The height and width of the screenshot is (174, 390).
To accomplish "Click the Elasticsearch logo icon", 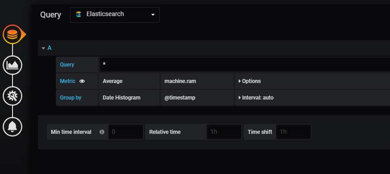I will point(79,14).
